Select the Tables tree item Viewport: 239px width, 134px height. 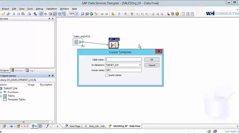[11, 96]
